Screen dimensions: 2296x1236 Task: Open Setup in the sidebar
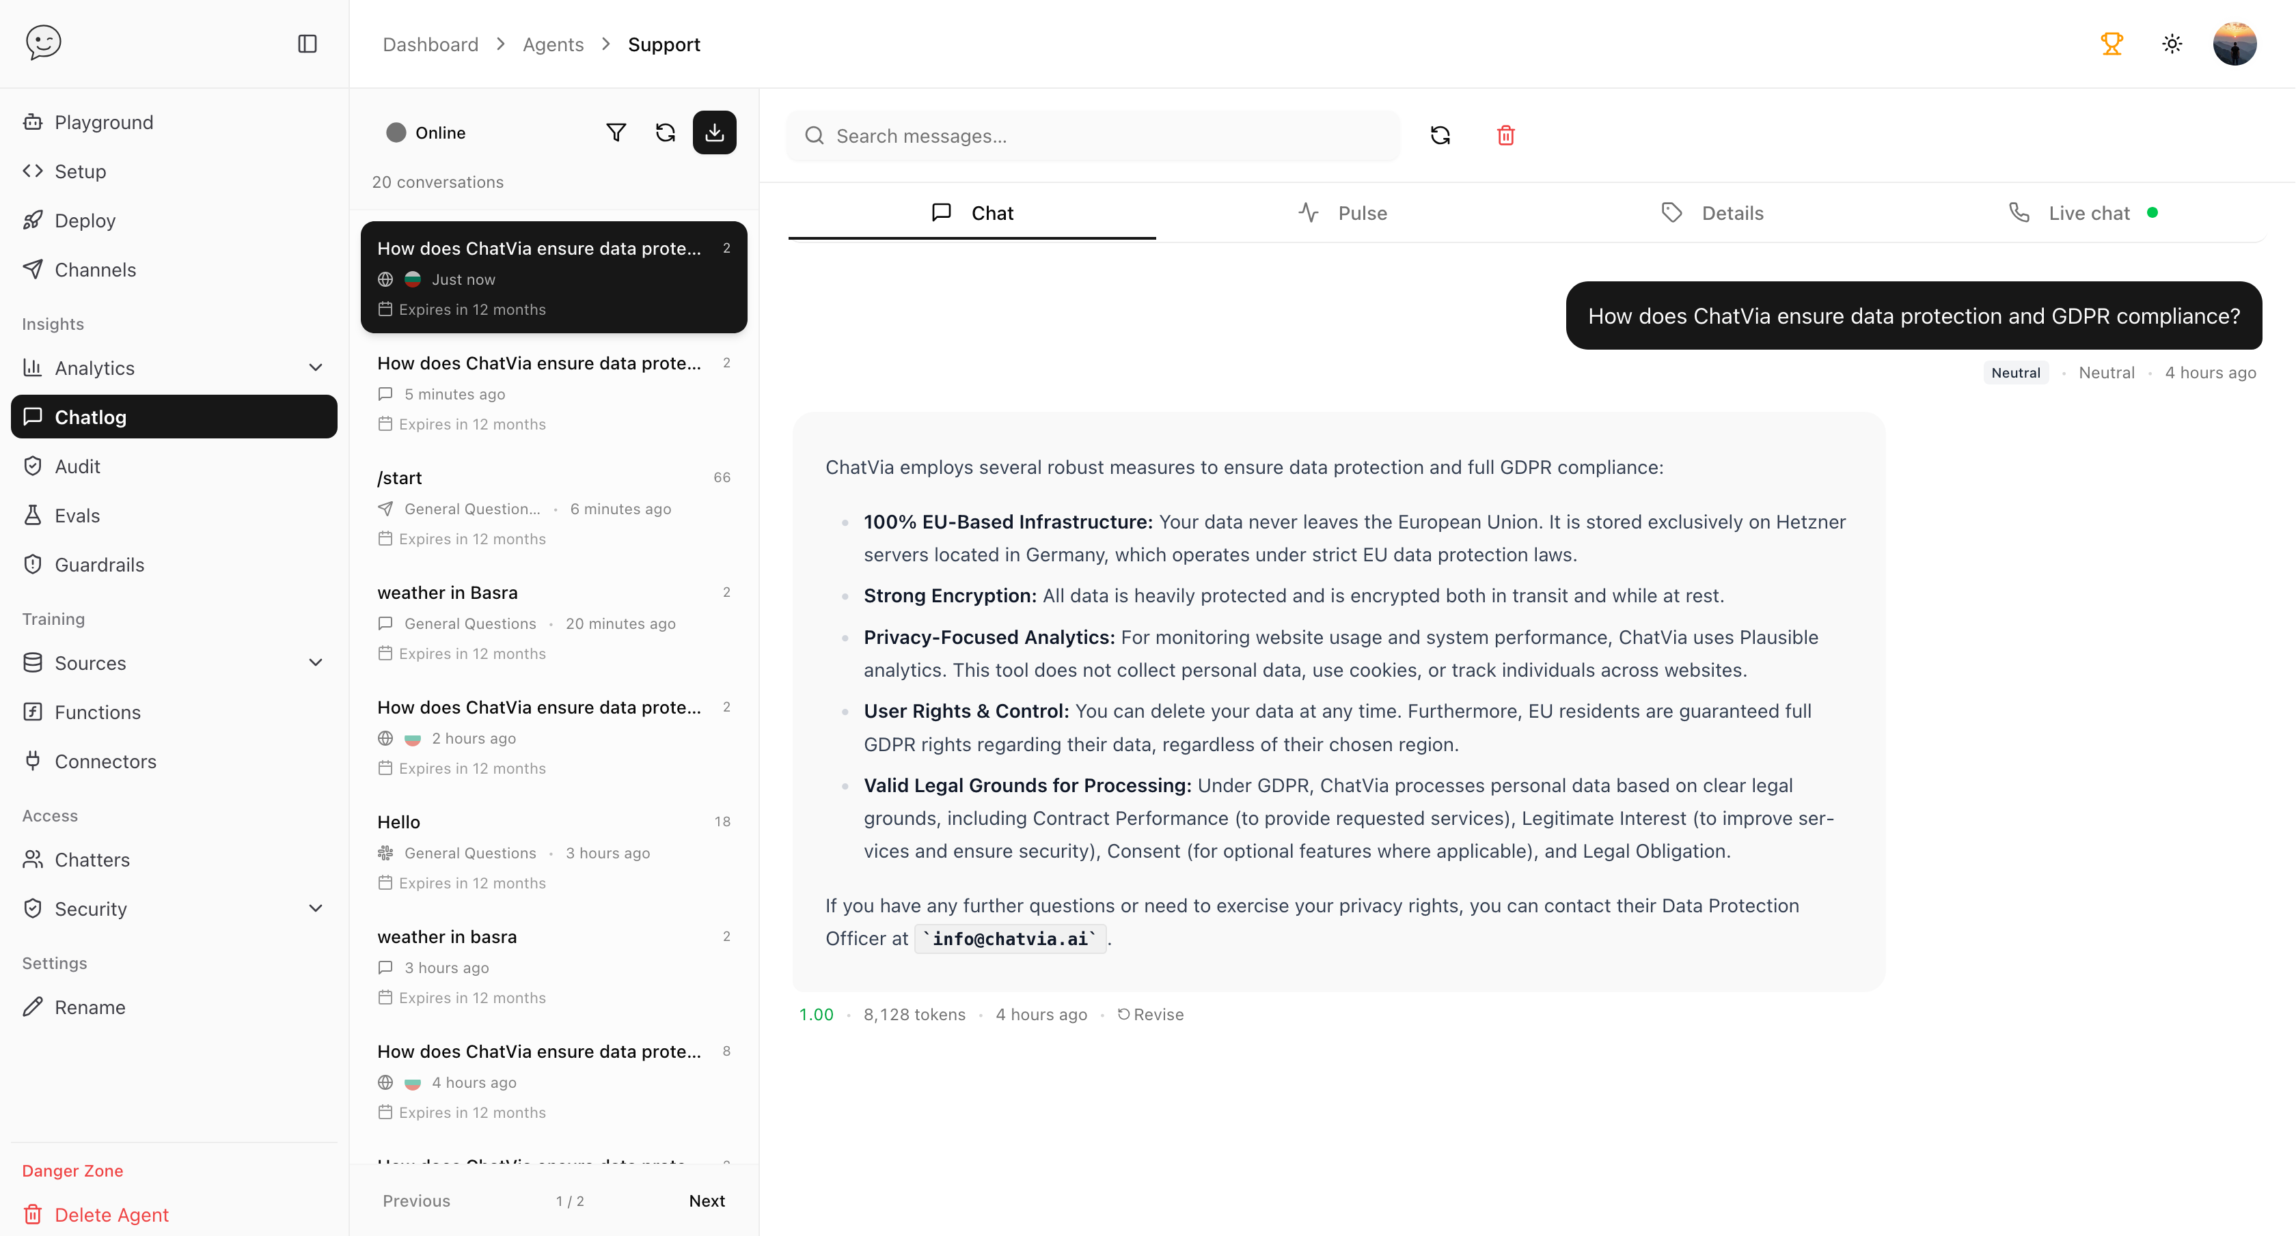point(174,171)
